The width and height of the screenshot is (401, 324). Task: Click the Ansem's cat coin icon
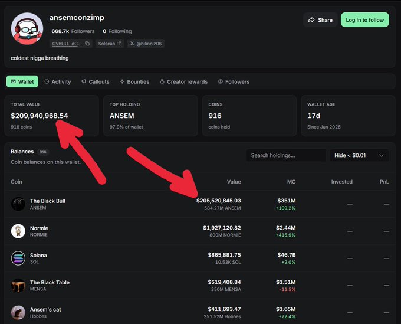[18, 312]
